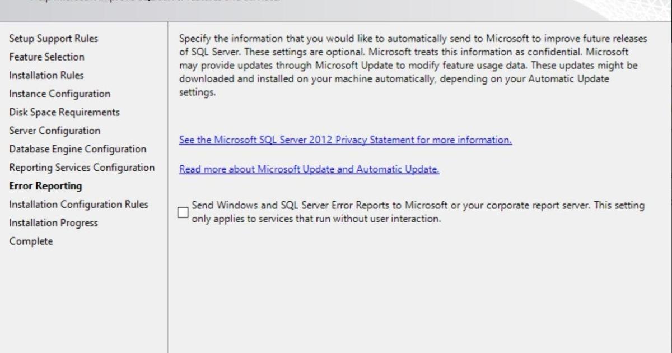Viewport: 672px width, 353px height.
Task: Click the Complete step in the sidebar
Action: pos(31,241)
